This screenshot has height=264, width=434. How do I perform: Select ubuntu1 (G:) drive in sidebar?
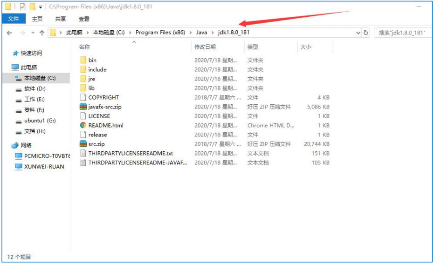coord(40,121)
